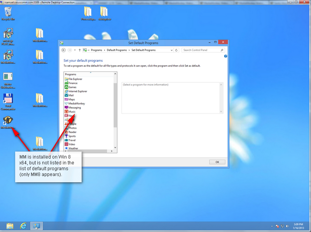Expand the address bar history dropdown
Viewport: 311px width, 232px height.
(x=172, y=50)
